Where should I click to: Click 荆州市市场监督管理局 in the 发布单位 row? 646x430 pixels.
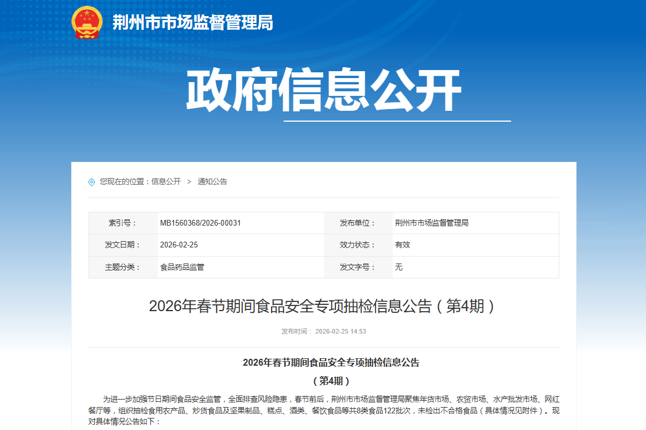431,223
